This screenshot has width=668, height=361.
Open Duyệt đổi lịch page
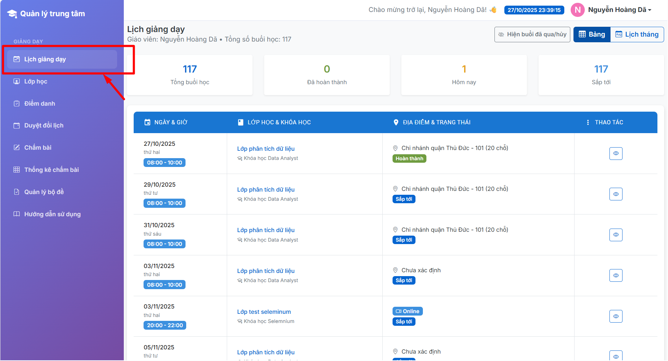coord(44,126)
